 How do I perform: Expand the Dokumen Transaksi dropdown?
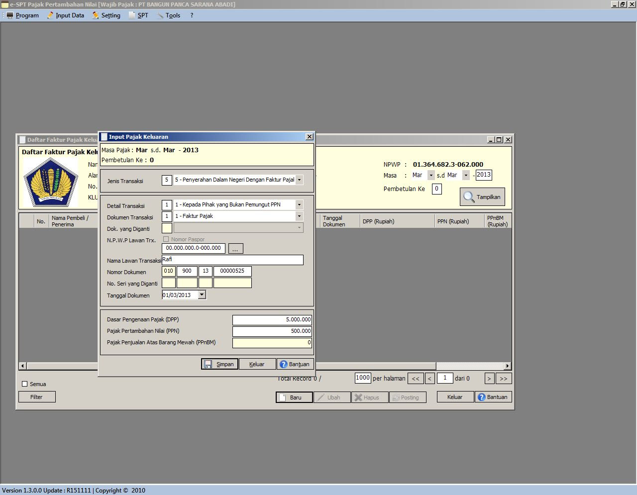[x=299, y=216]
